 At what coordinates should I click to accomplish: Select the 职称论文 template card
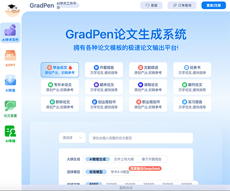[x=60, y=104]
